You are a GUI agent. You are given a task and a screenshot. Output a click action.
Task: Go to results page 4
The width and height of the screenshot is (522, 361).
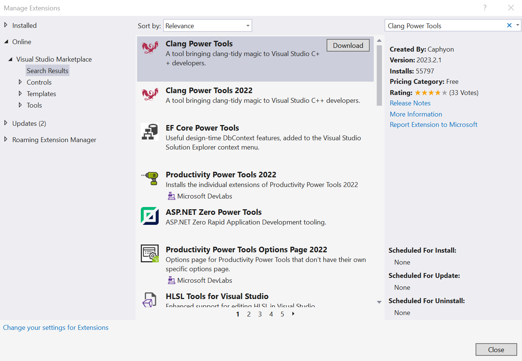271,314
